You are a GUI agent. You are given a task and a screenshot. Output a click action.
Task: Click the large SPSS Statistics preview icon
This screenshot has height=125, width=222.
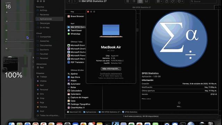tap(179, 39)
